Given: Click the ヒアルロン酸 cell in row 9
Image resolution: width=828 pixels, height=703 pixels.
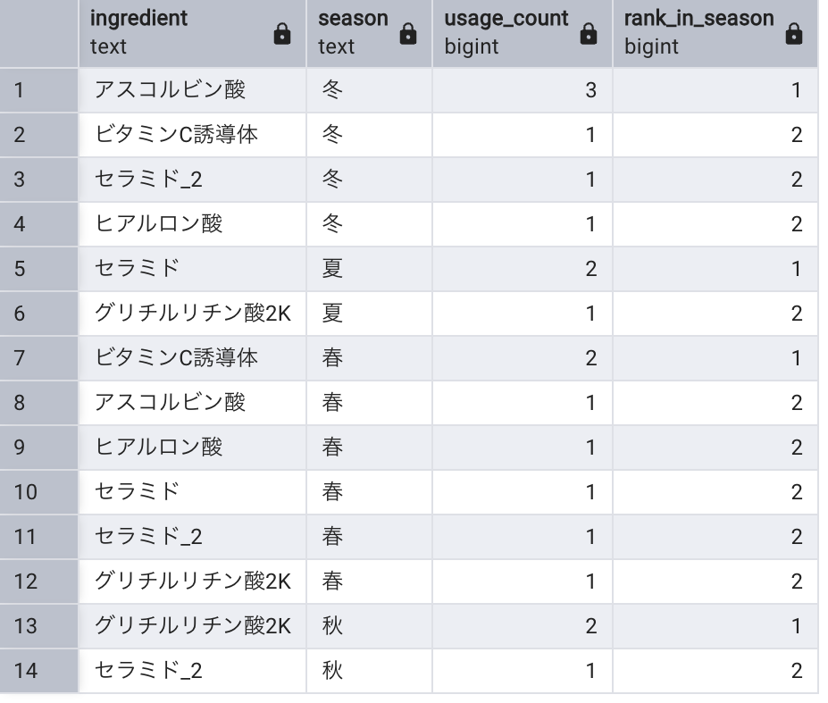Looking at the screenshot, I should tap(192, 448).
